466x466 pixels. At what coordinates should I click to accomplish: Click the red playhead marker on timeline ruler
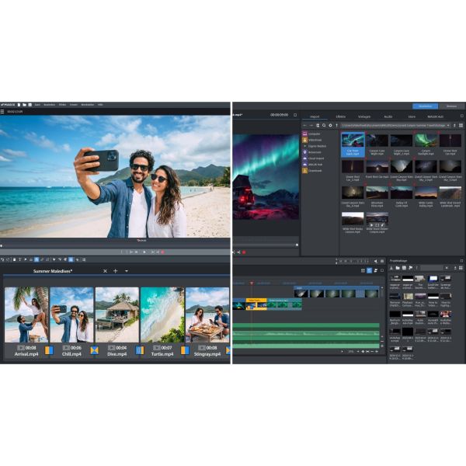click(252, 283)
